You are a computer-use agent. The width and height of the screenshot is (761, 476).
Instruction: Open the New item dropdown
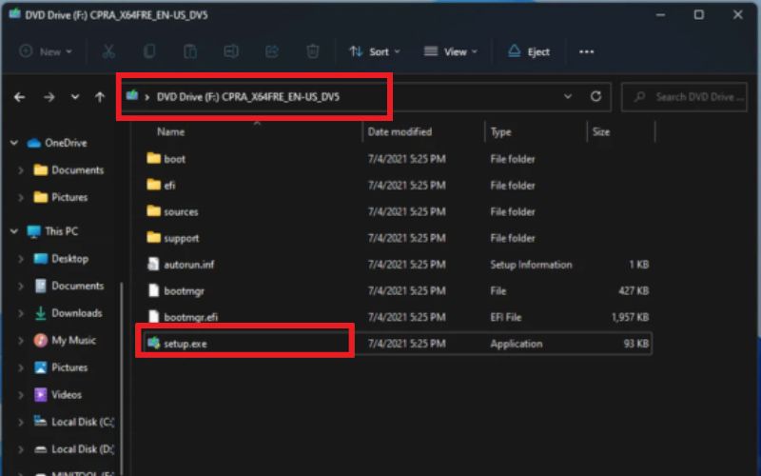pyautogui.click(x=46, y=51)
